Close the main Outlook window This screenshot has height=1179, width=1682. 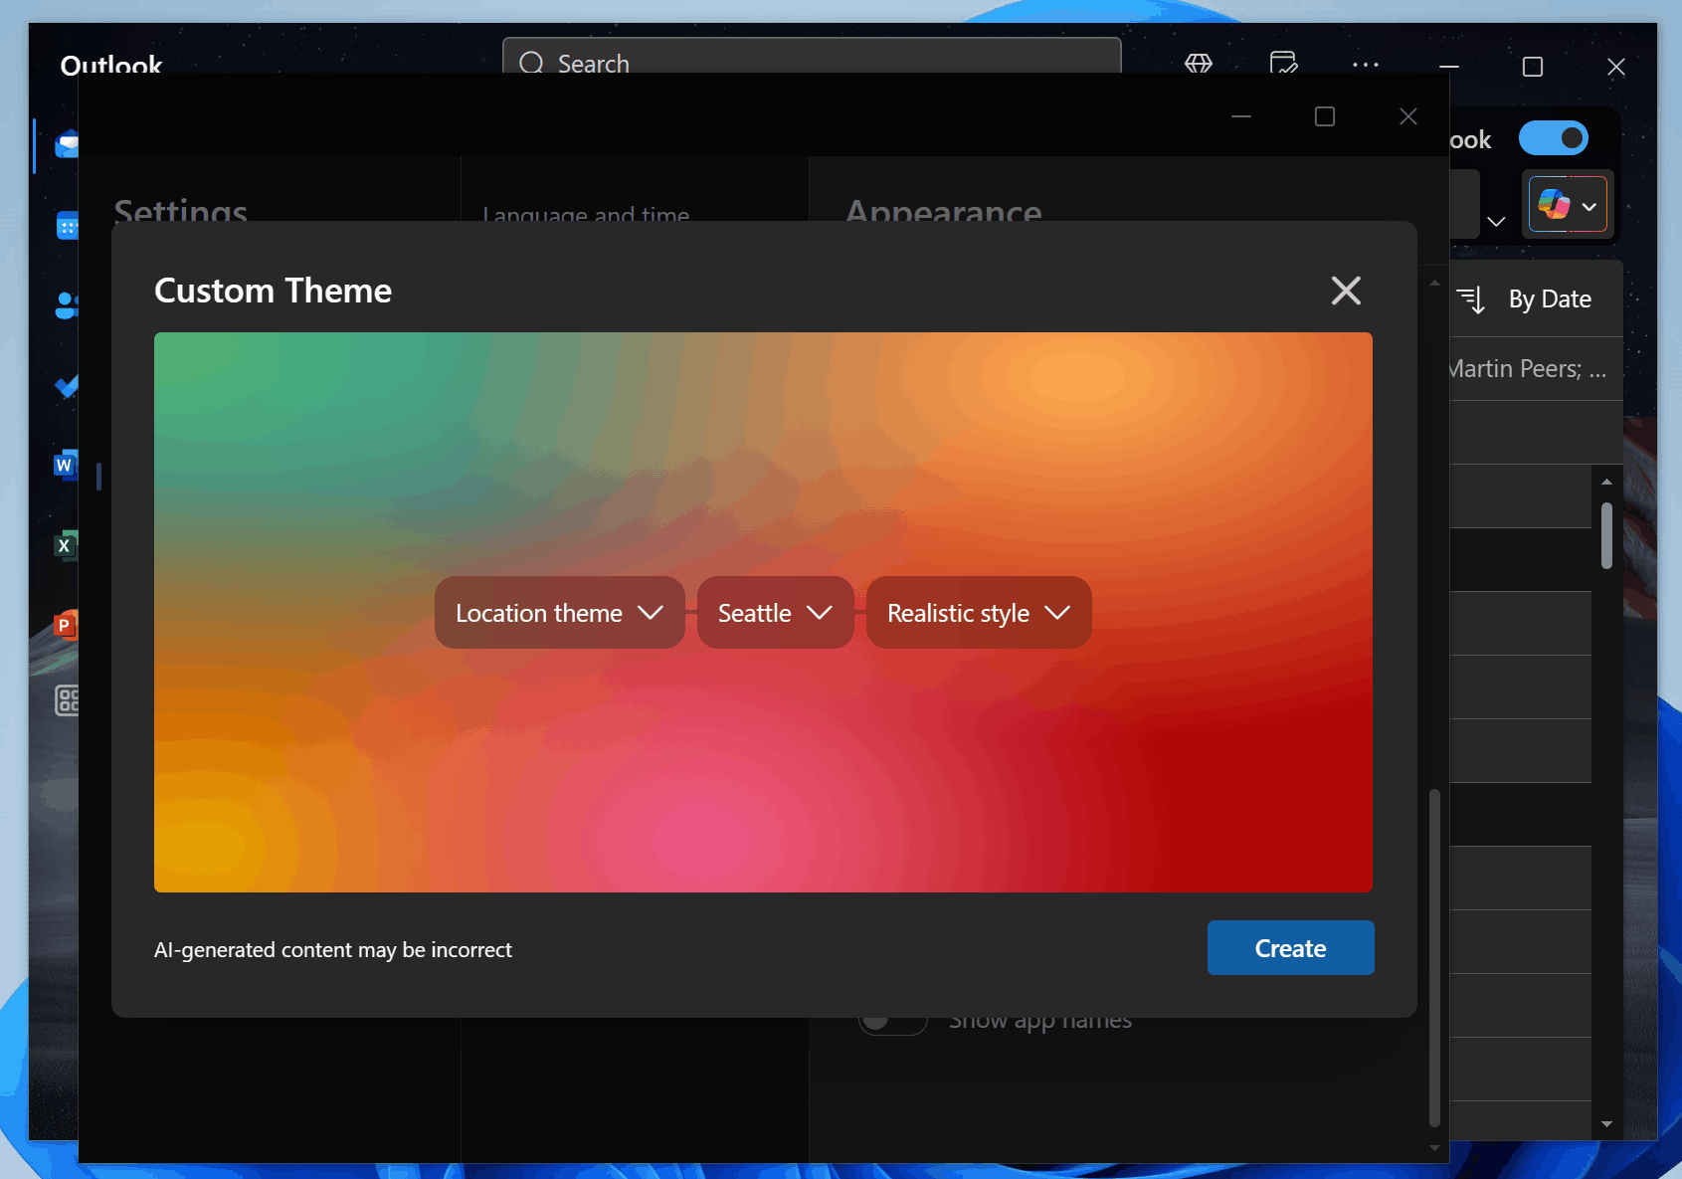tap(1616, 67)
